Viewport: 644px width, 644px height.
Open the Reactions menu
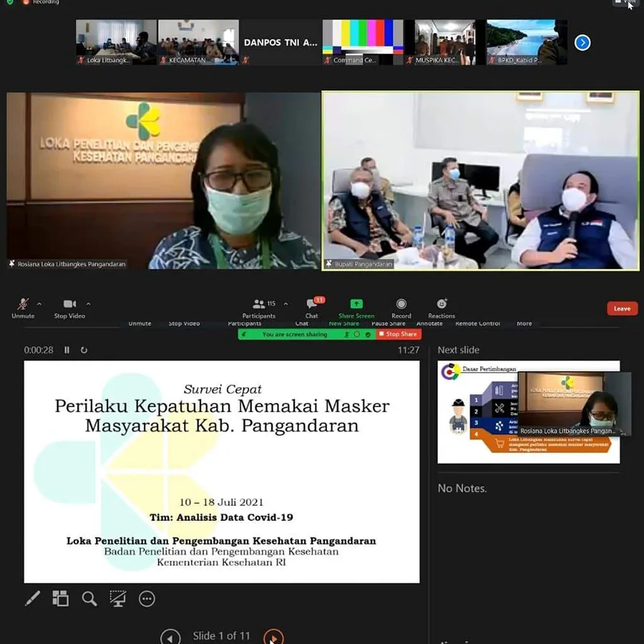[441, 308]
